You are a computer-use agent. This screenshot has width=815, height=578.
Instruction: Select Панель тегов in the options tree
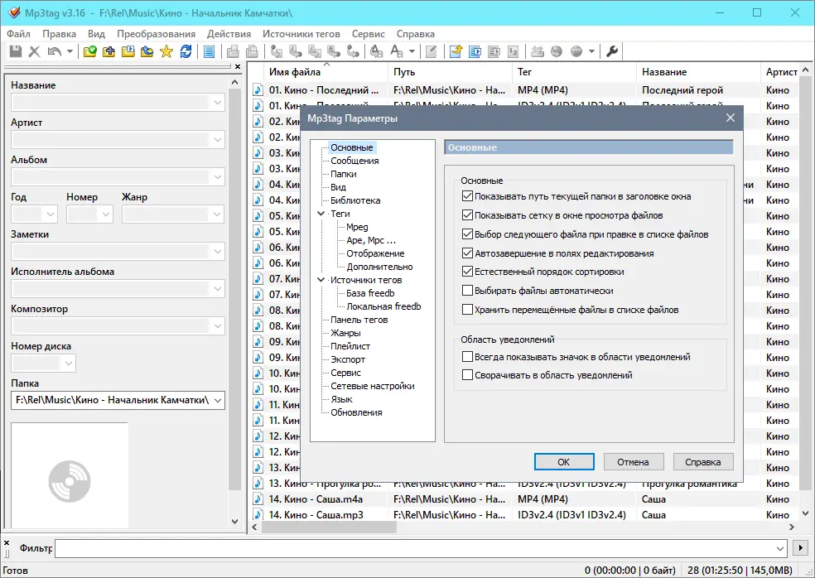click(x=359, y=320)
